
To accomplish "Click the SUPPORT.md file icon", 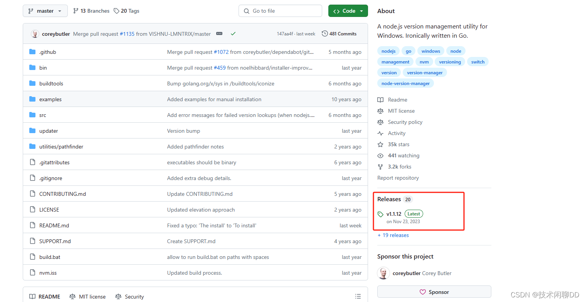I will (32, 241).
